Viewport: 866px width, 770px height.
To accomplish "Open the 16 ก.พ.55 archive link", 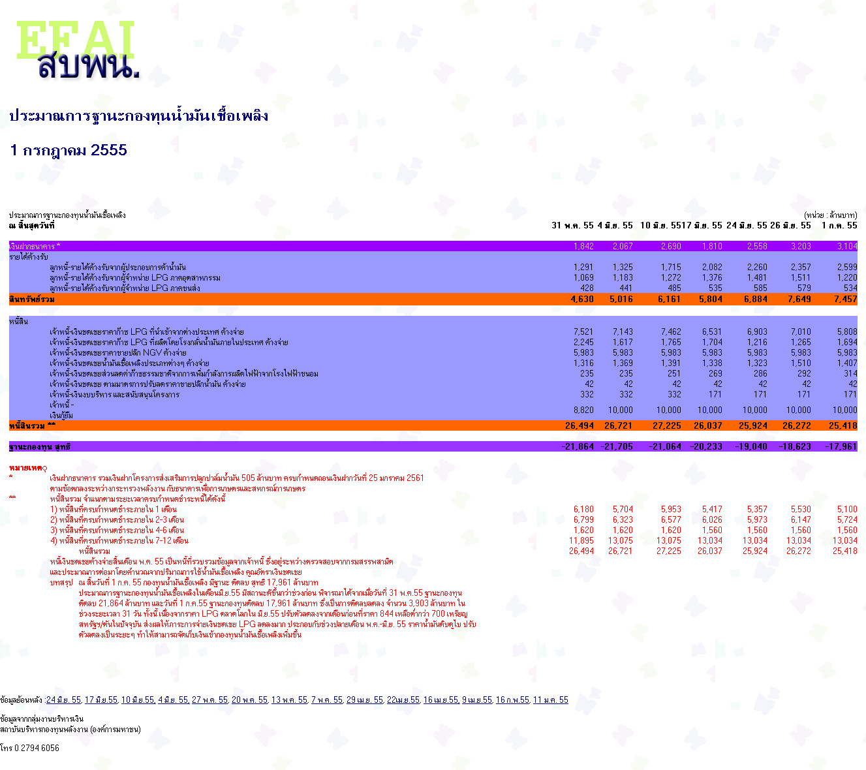I will click(512, 700).
